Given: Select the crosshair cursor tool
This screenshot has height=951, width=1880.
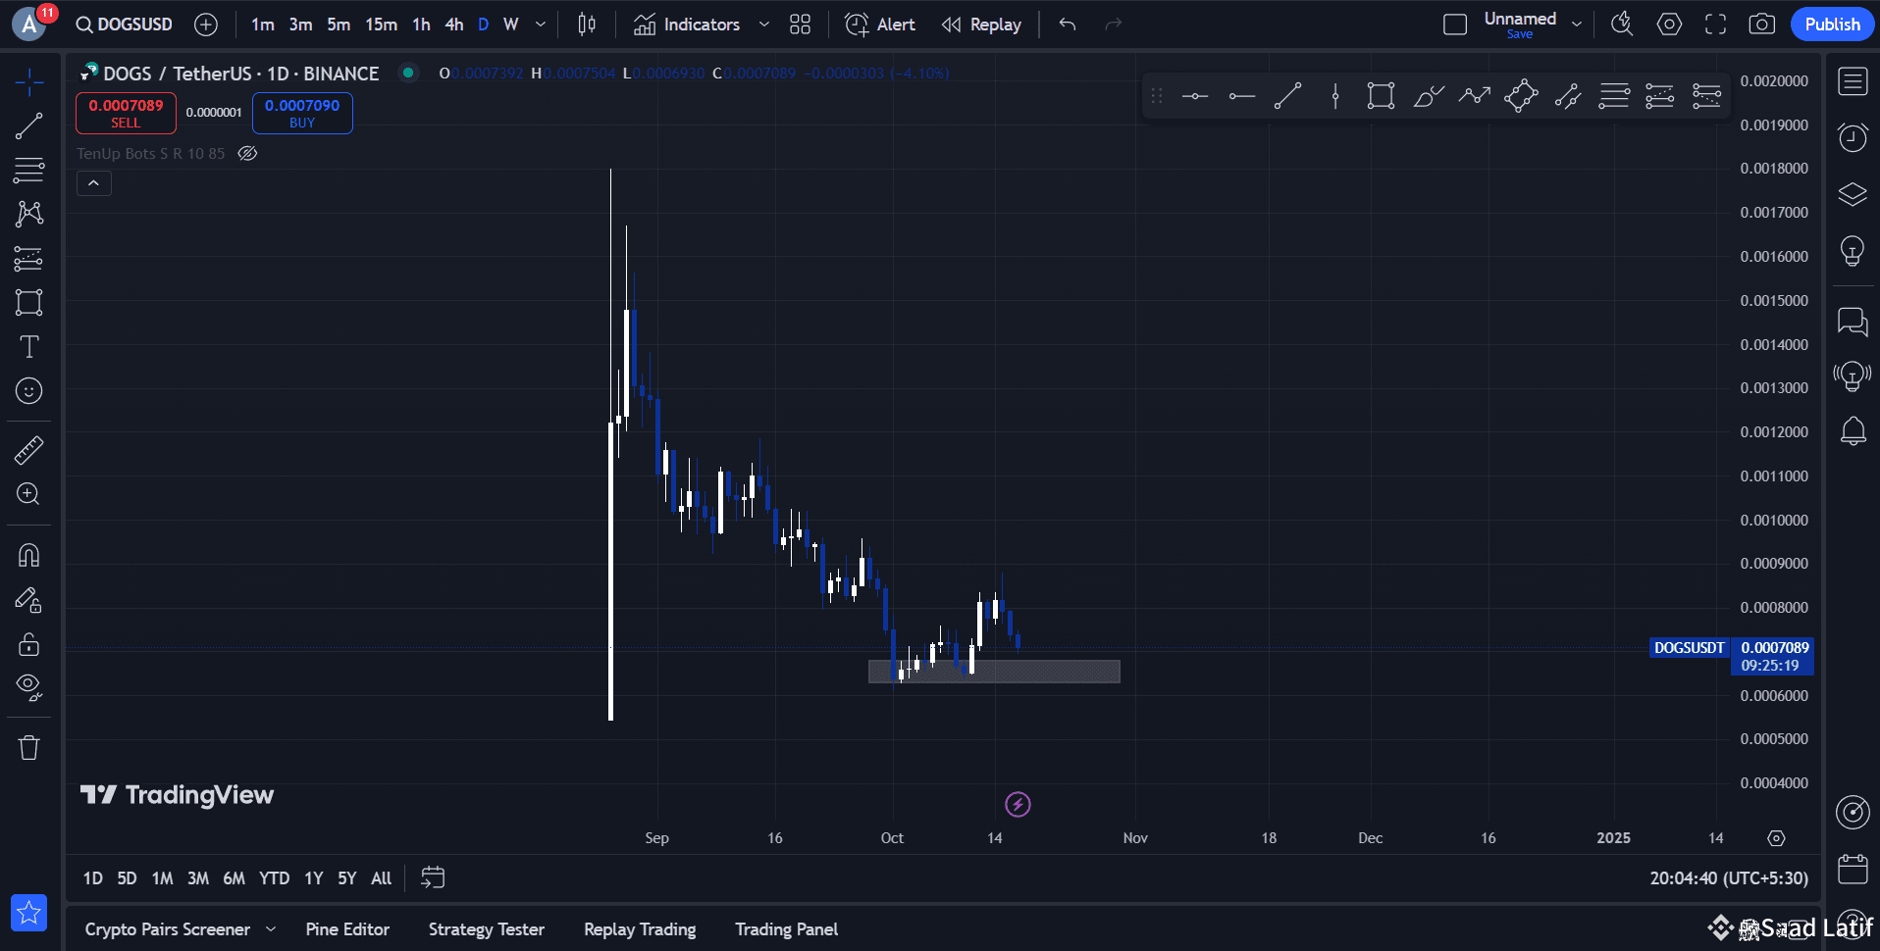Looking at the screenshot, I should point(29,82).
